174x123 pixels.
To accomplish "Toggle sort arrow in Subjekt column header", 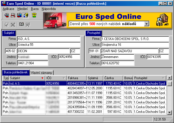I will coord(42,78).
